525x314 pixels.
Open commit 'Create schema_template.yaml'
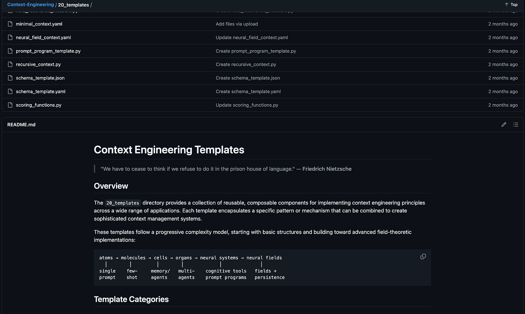pos(248,91)
